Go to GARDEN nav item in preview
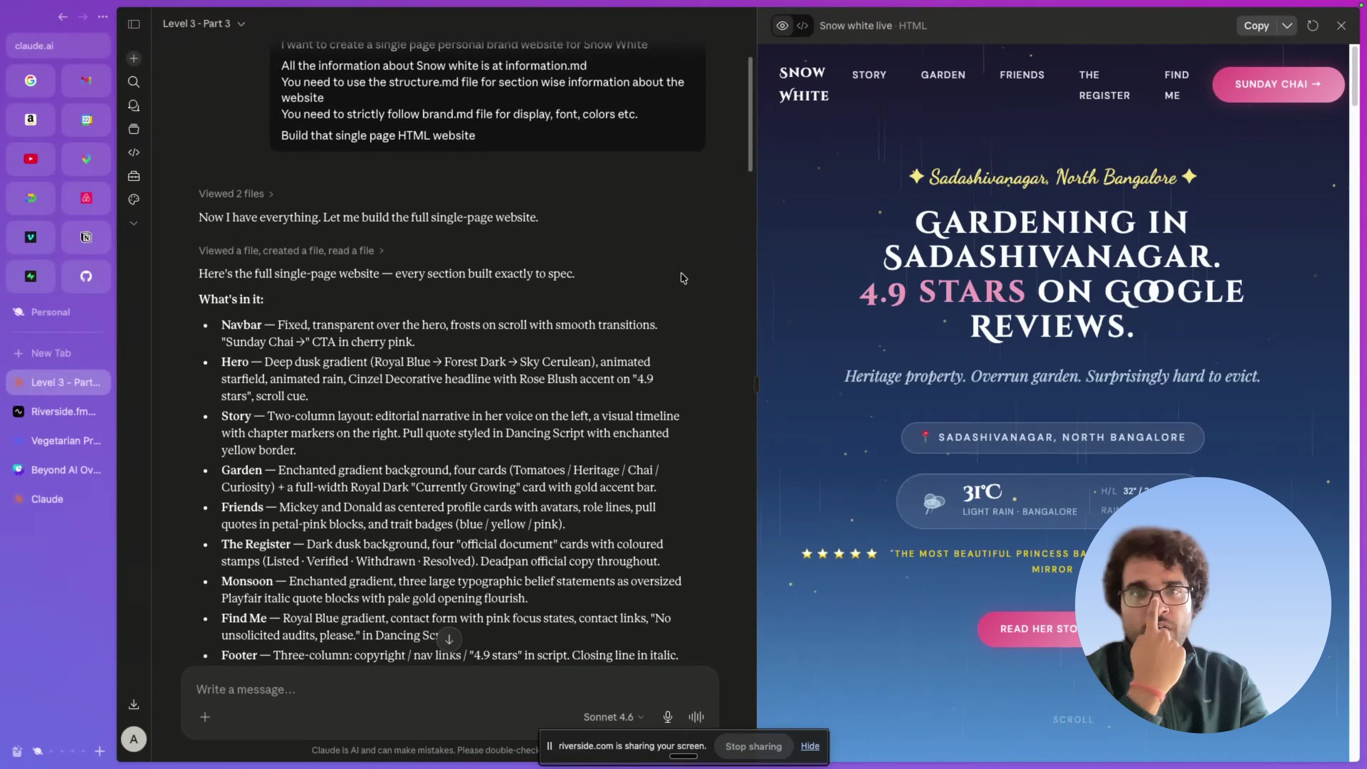Screen dimensions: 1367x769 point(943,75)
